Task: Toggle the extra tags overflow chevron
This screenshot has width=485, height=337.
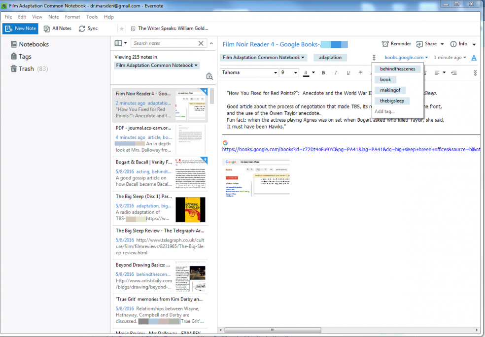Action: pyautogui.click(x=374, y=58)
